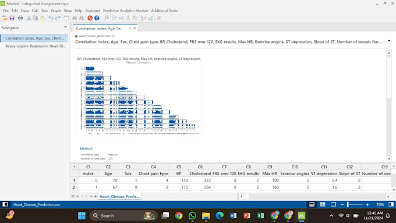
Task: Switch to output and data split view
Action: coord(312,204)
